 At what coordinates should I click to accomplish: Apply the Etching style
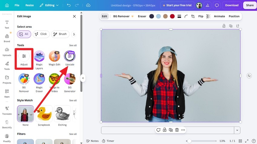point(62,114)
